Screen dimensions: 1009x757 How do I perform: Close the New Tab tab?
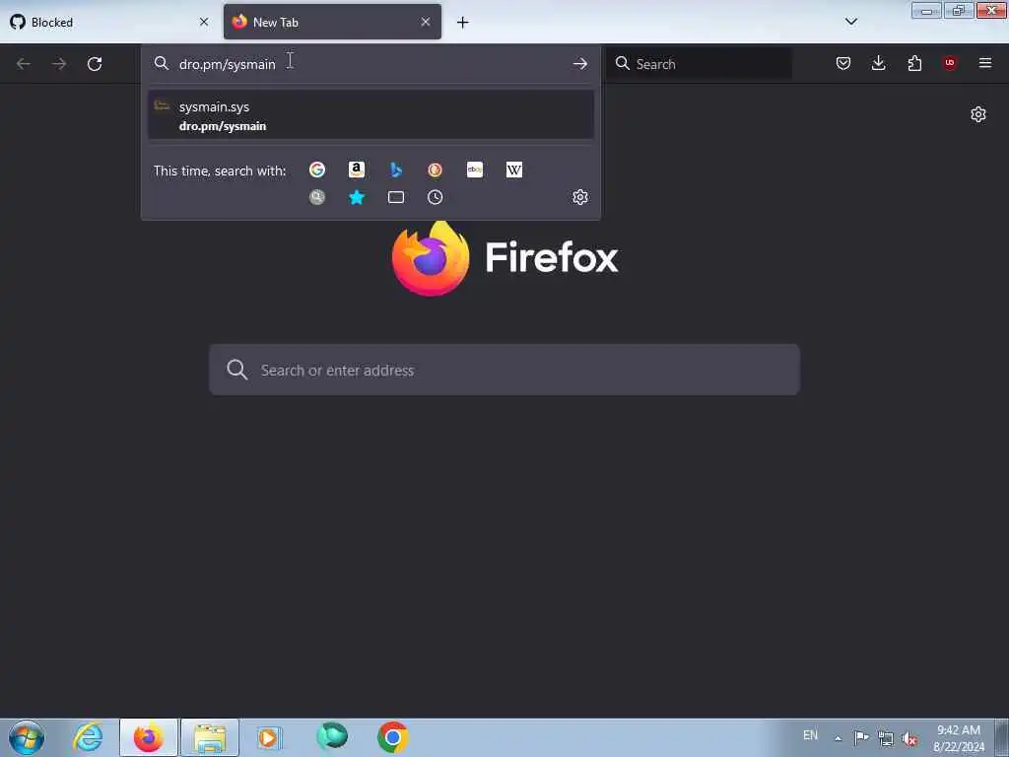click(x=426, y=22)
